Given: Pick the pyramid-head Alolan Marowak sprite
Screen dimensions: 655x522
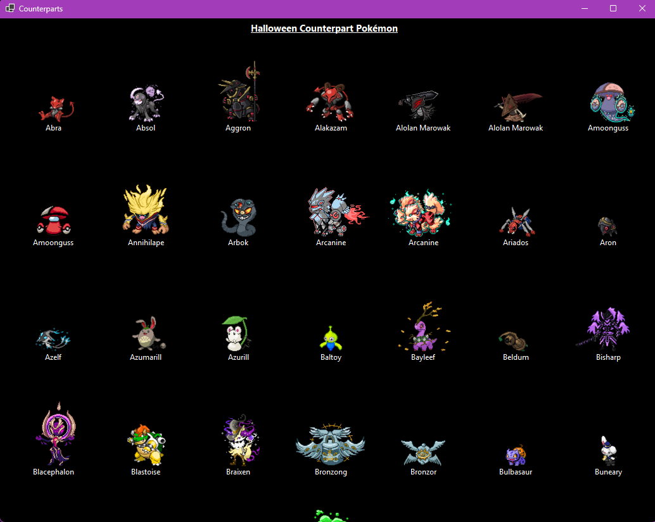Looking at the screenshot, I should click(x=518, y=107).
